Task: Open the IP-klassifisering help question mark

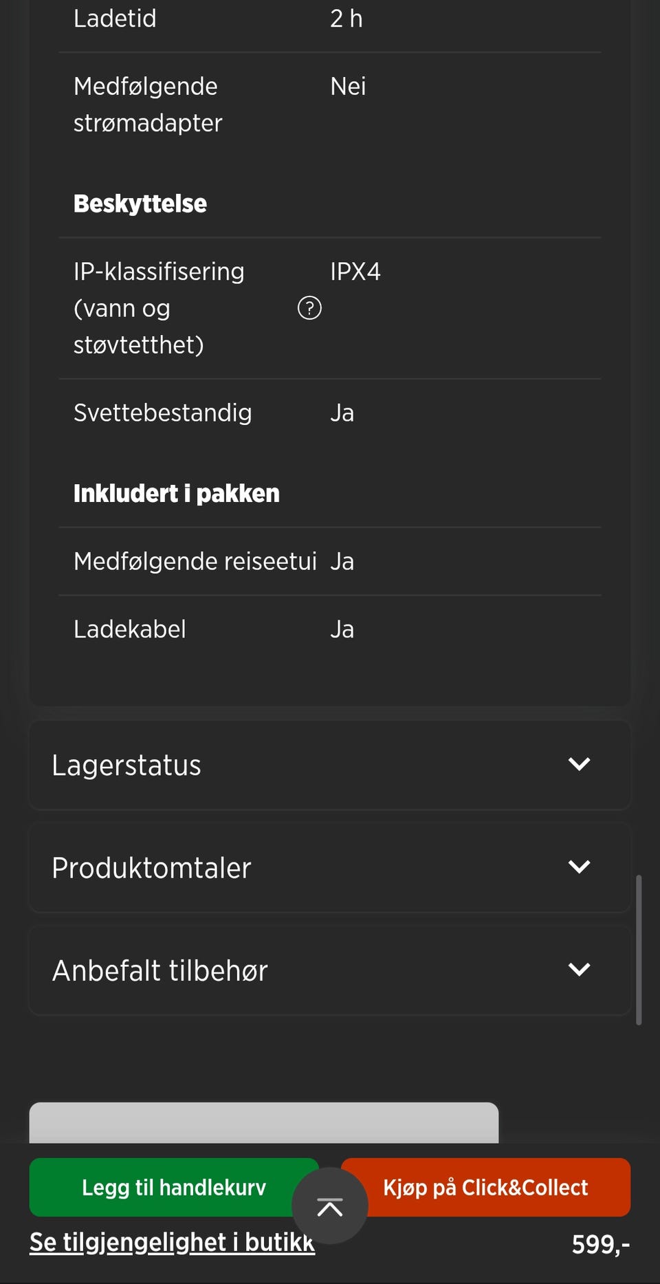Action: pyautogui.click(x=309, y=308)
